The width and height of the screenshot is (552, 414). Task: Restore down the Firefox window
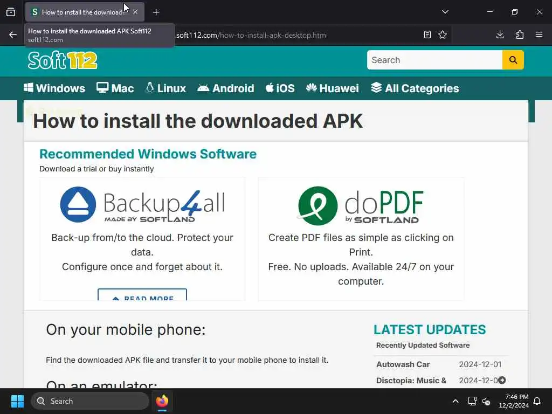[515, 12]
